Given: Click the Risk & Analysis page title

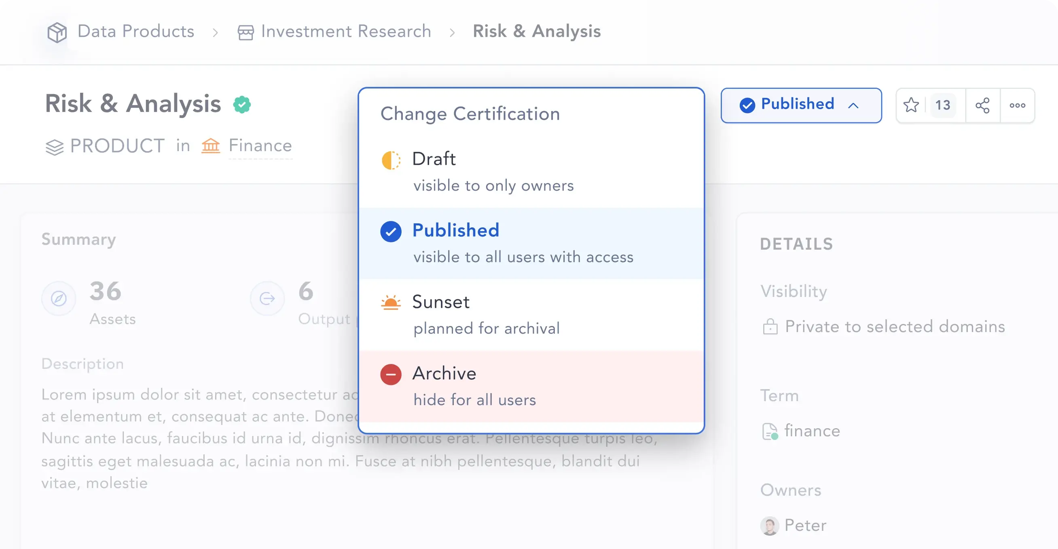Looking at the screenshot, I should point(133,103).
